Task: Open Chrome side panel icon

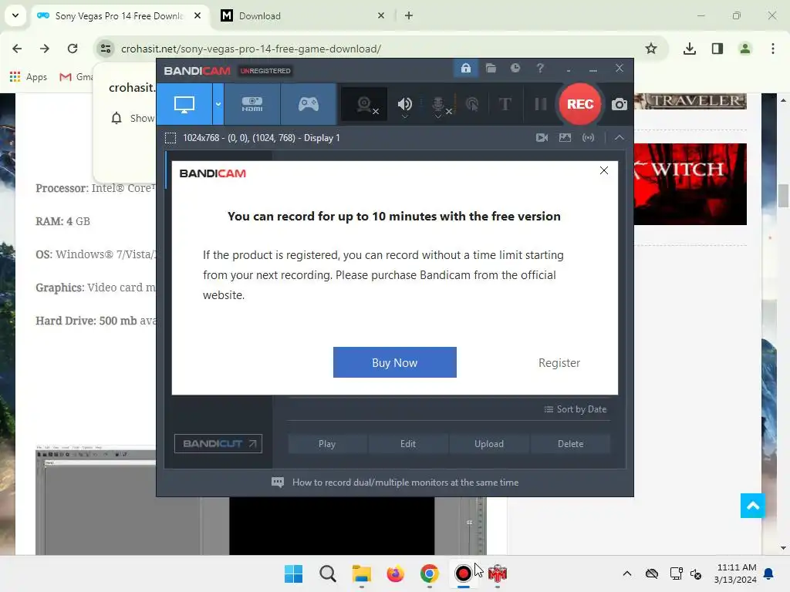Action: [x=717, y=49]
